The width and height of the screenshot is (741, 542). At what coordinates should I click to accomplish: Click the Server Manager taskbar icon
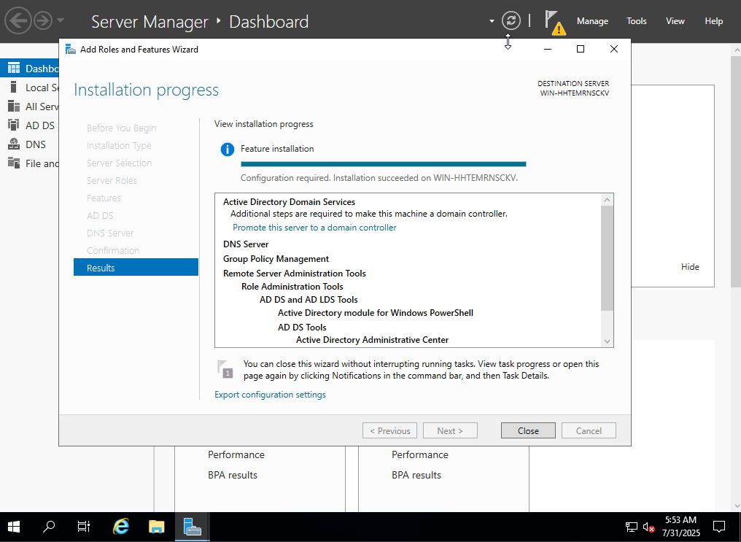click(x=193, y=527)
